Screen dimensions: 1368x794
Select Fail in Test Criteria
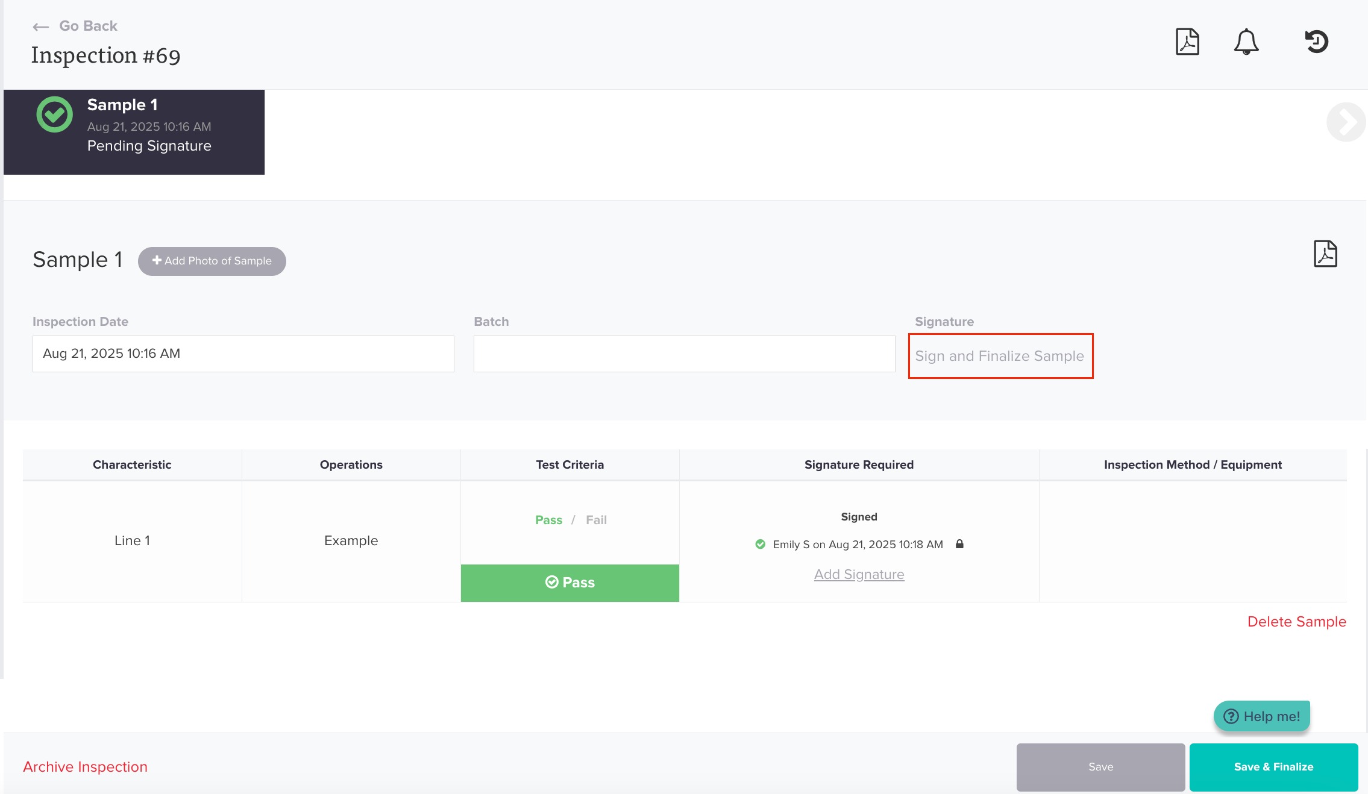(x=596, y=520)
